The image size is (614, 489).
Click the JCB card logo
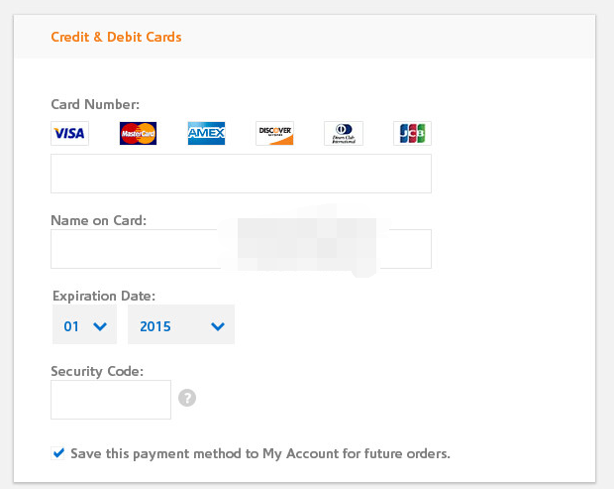412,133
